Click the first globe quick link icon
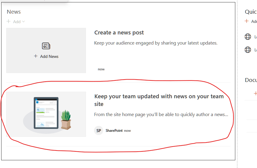 (248, 37)
